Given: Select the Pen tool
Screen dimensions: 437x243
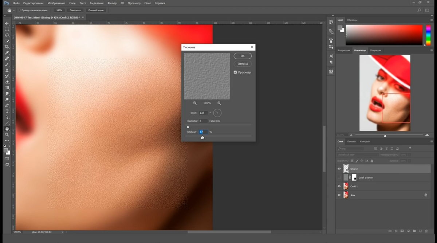Looking at the screenshot, I should (x=7, y=105).
